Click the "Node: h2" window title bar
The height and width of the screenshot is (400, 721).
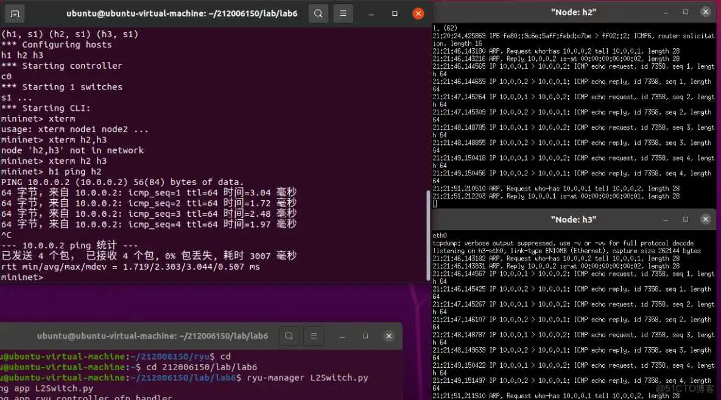572,12
